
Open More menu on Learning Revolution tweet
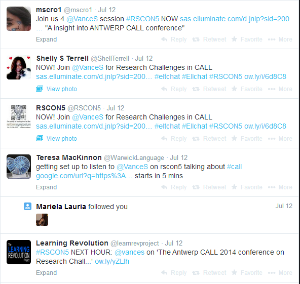pyautogui.click(x=280, y=273)
